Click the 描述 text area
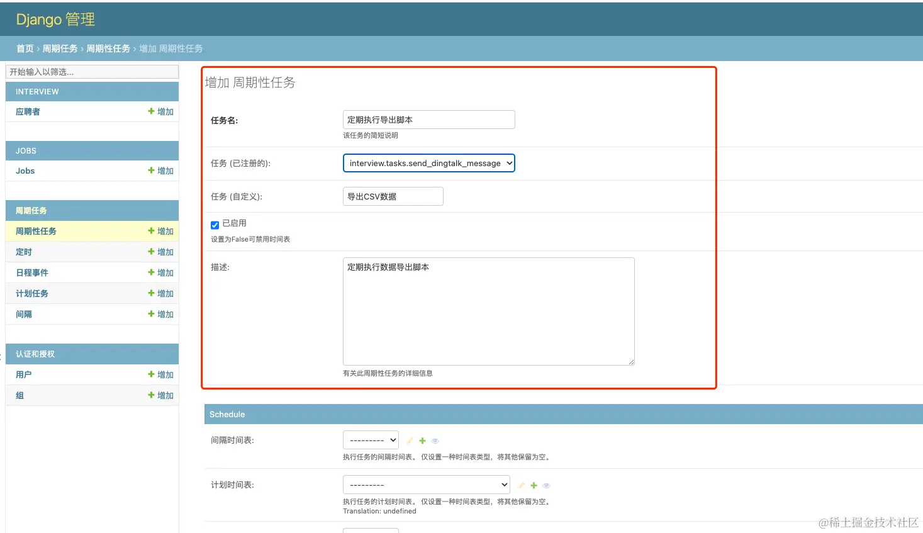The height and width of the screenshot is (533, 923). pyautogui.click(x=488, y=311)
